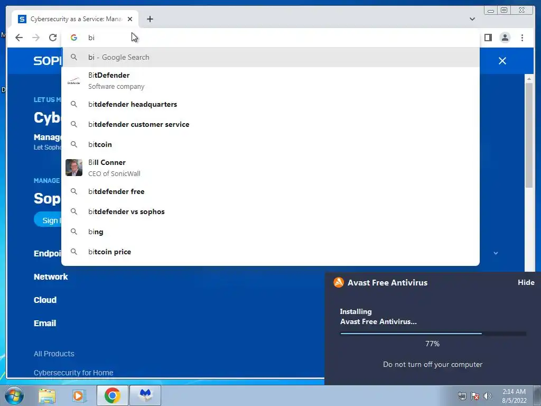Open the Chrome three-dot menu
The width and height of the screenshot is (541, 406).
523,38
